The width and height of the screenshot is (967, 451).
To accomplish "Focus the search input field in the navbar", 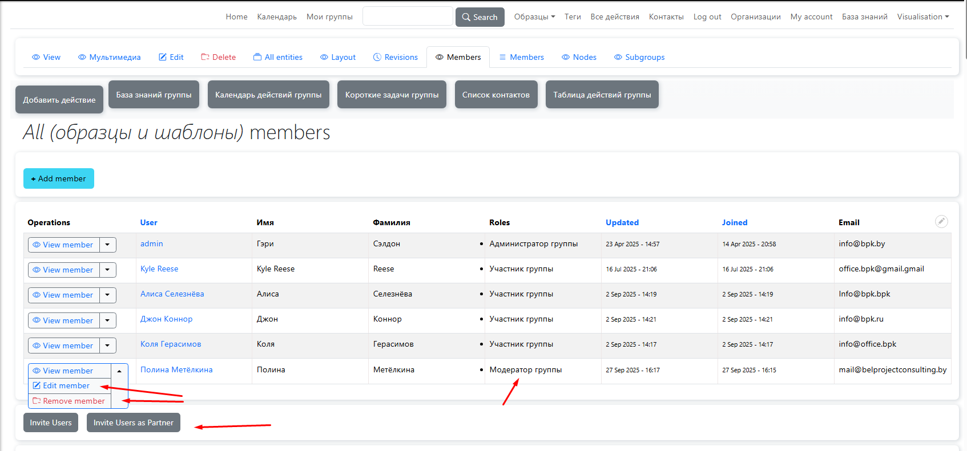I will 408,17.
